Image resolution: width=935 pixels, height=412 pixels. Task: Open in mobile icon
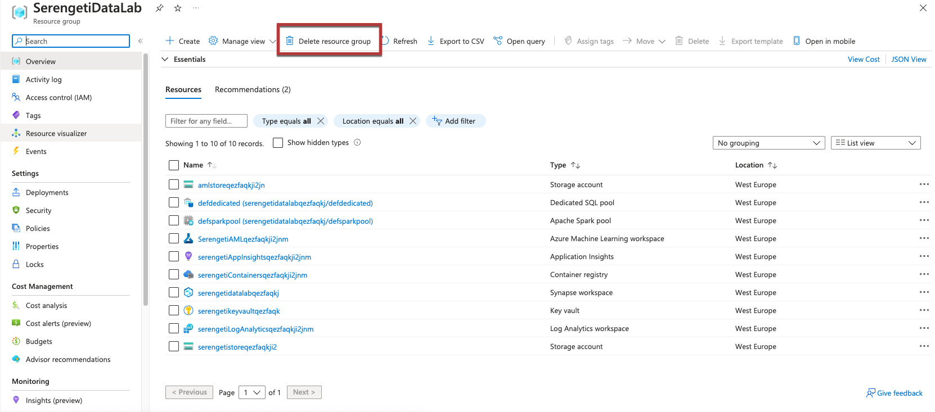pyautogui.click(x=797, y=40)
